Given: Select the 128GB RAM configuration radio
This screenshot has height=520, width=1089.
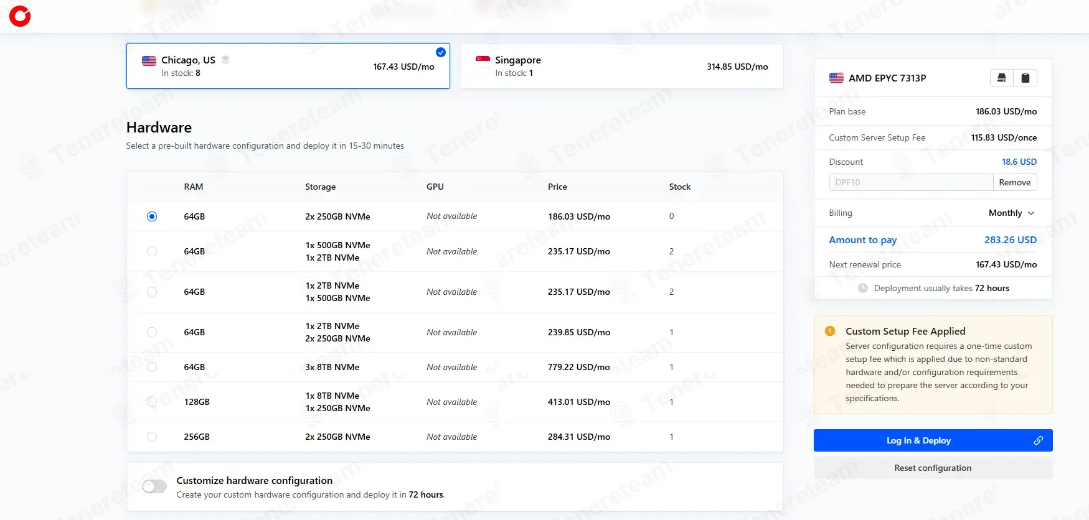Looking at the screenshot, I should tap(152, 402).
